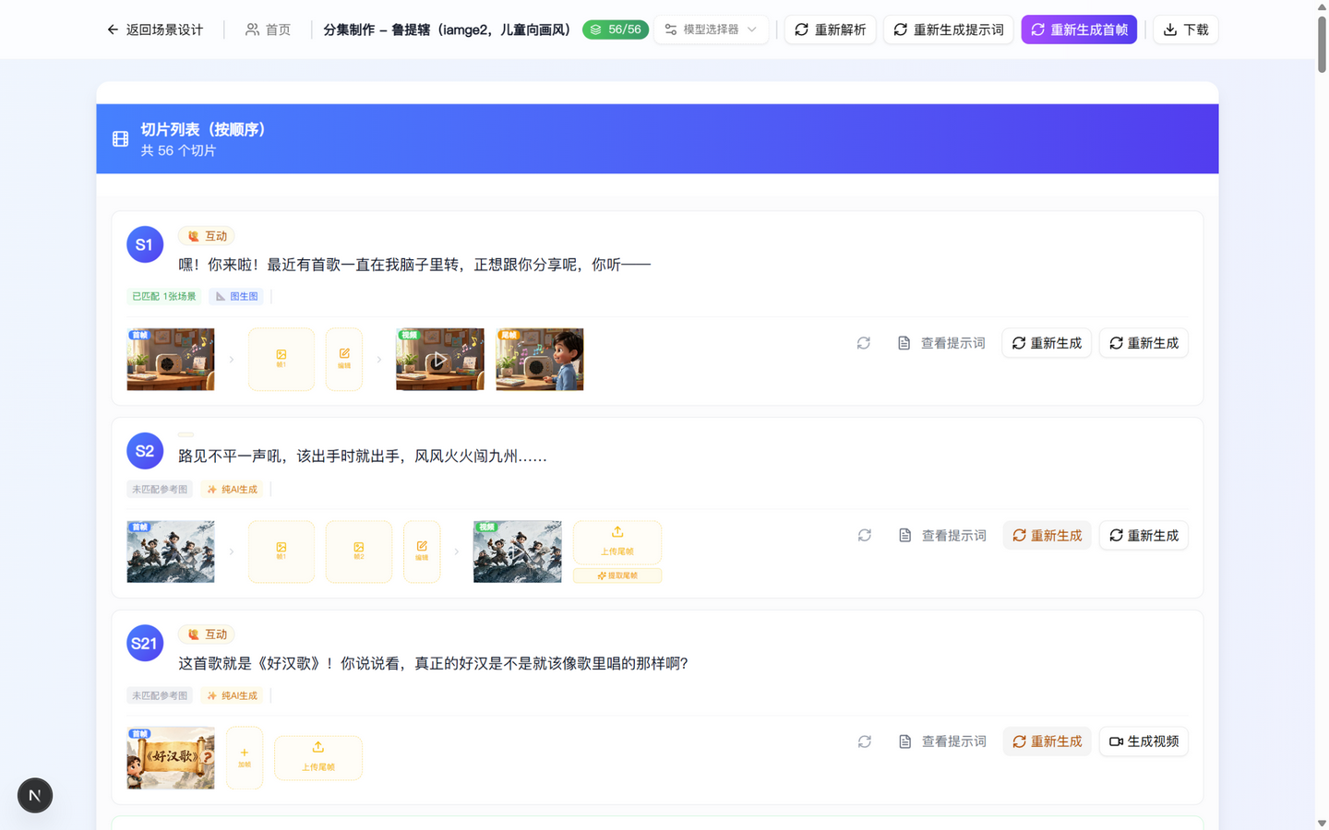This screenshot has width=1329, height=830.
Task: Click the 共 56 个切片 subtitle
Action: click(x=178, y=150)
